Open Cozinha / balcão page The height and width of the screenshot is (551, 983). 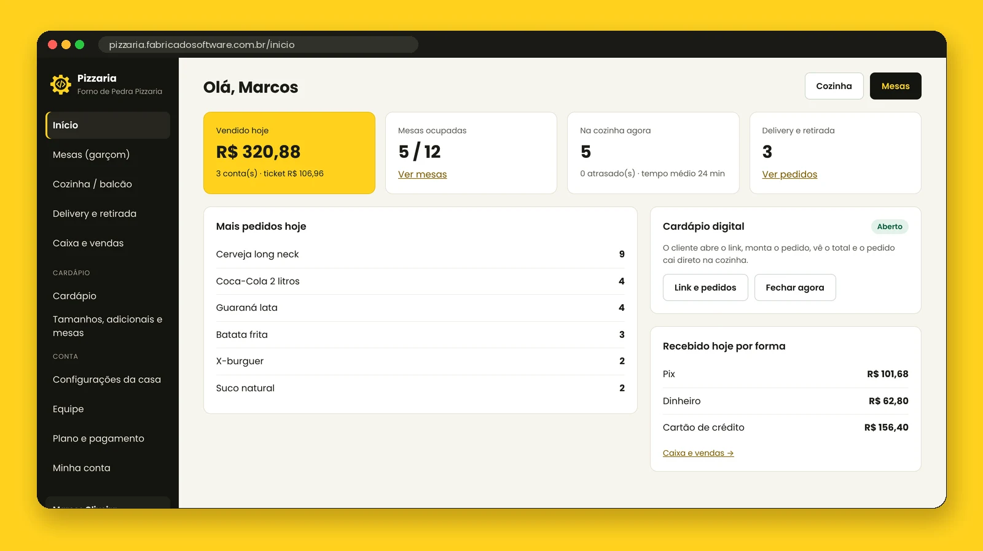pos(108,184)
